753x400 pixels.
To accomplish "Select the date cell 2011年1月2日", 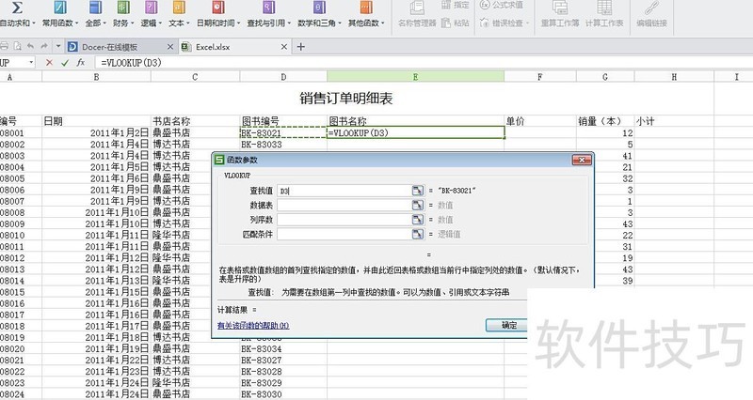I will [97, 132].
